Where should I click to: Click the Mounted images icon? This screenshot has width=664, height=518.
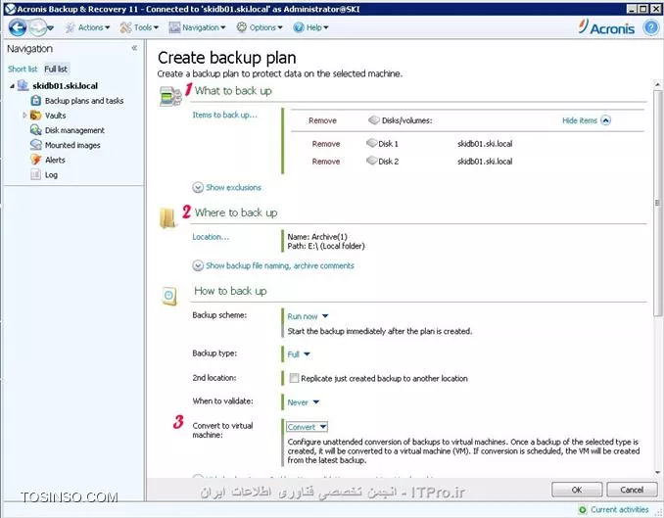tap(36, 145)
